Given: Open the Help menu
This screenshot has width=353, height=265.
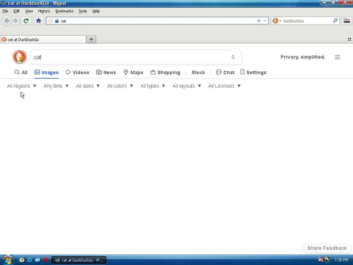Looking at the screenshot, I should [x=96, y=11].
